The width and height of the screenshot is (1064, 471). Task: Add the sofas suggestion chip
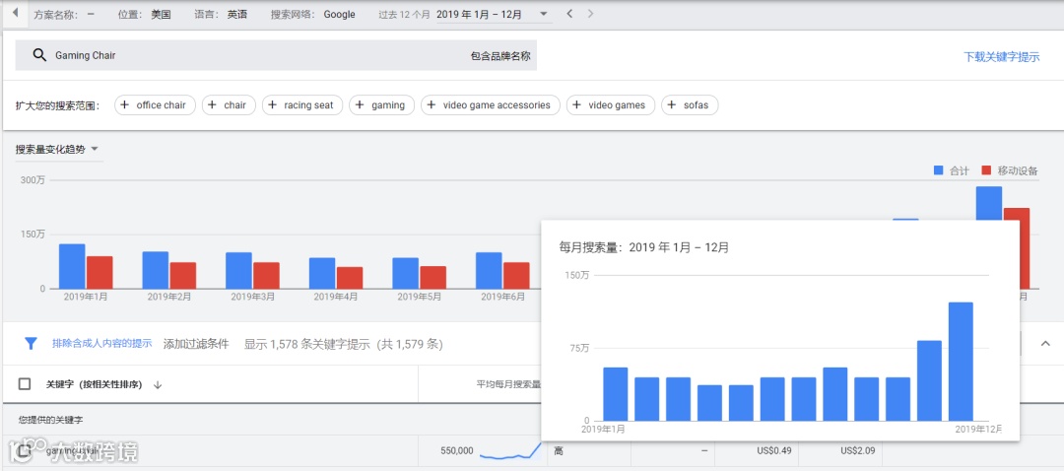(690, 105)
